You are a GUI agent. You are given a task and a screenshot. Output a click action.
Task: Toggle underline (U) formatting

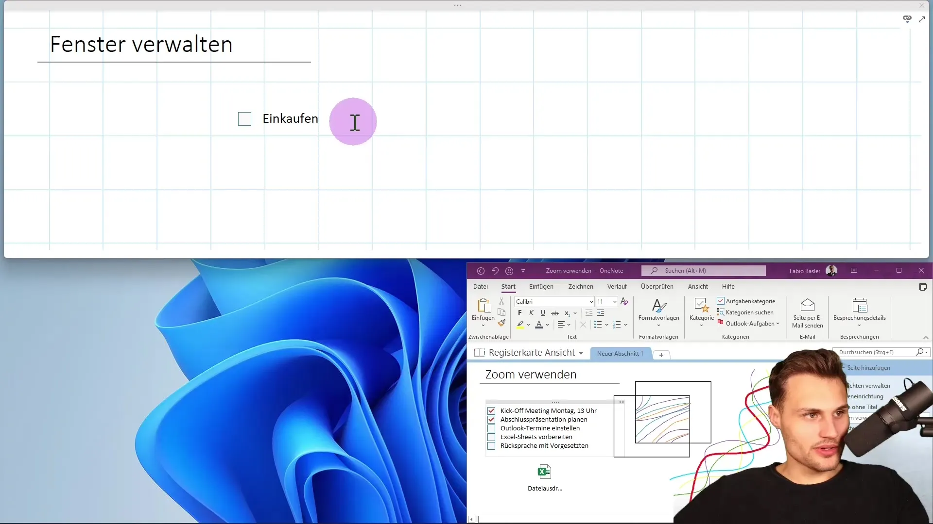coord(543,313)
